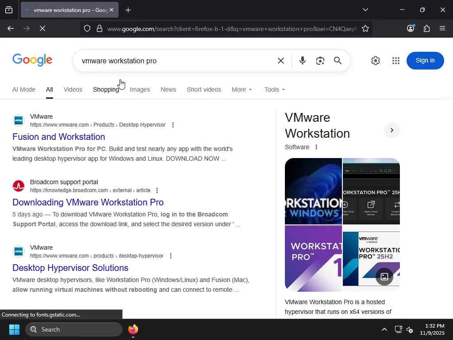This screenshot has height=340, width=453.
Task: Open options for Desktop Hypervisor Solutions result
Action: [x=171, y=256]
